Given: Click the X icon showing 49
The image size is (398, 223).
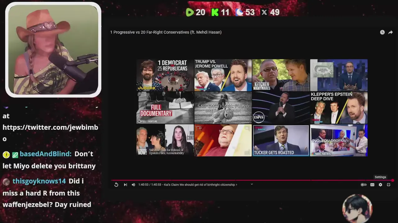Looking at the screenshot, I should point(264,12).
